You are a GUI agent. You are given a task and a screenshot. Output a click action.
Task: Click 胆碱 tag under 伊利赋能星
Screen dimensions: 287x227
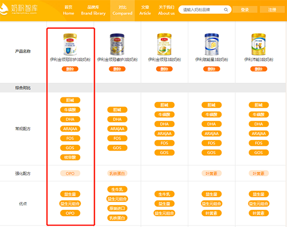click(211, 105)
